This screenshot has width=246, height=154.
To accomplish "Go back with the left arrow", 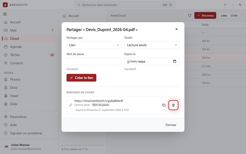I will (225, 5).
